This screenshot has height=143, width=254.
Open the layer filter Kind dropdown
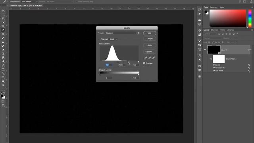coord(210,34)
